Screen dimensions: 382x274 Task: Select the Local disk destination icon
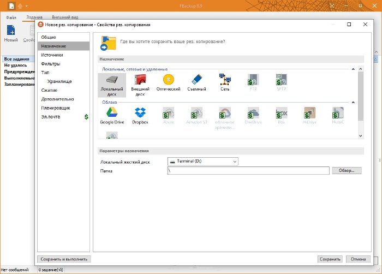click(112, 85)
